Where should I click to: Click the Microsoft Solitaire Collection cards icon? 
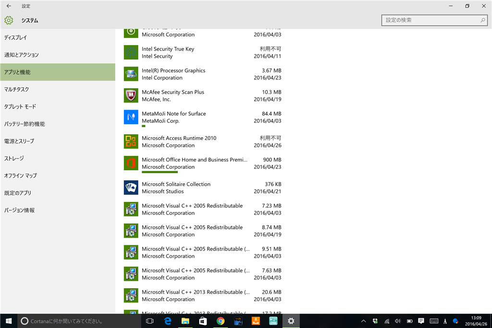coord(131,188)
